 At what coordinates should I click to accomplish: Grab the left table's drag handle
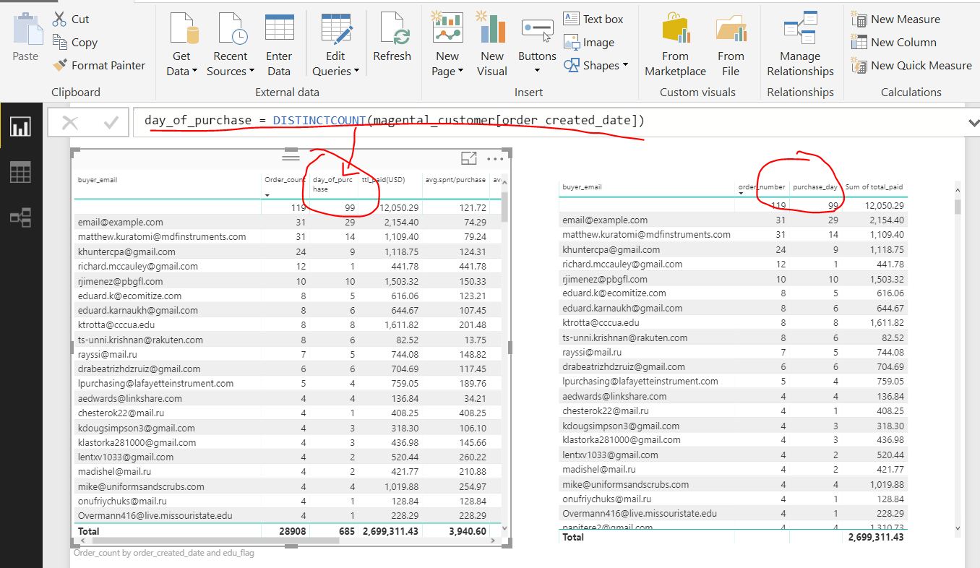(291, 157)
